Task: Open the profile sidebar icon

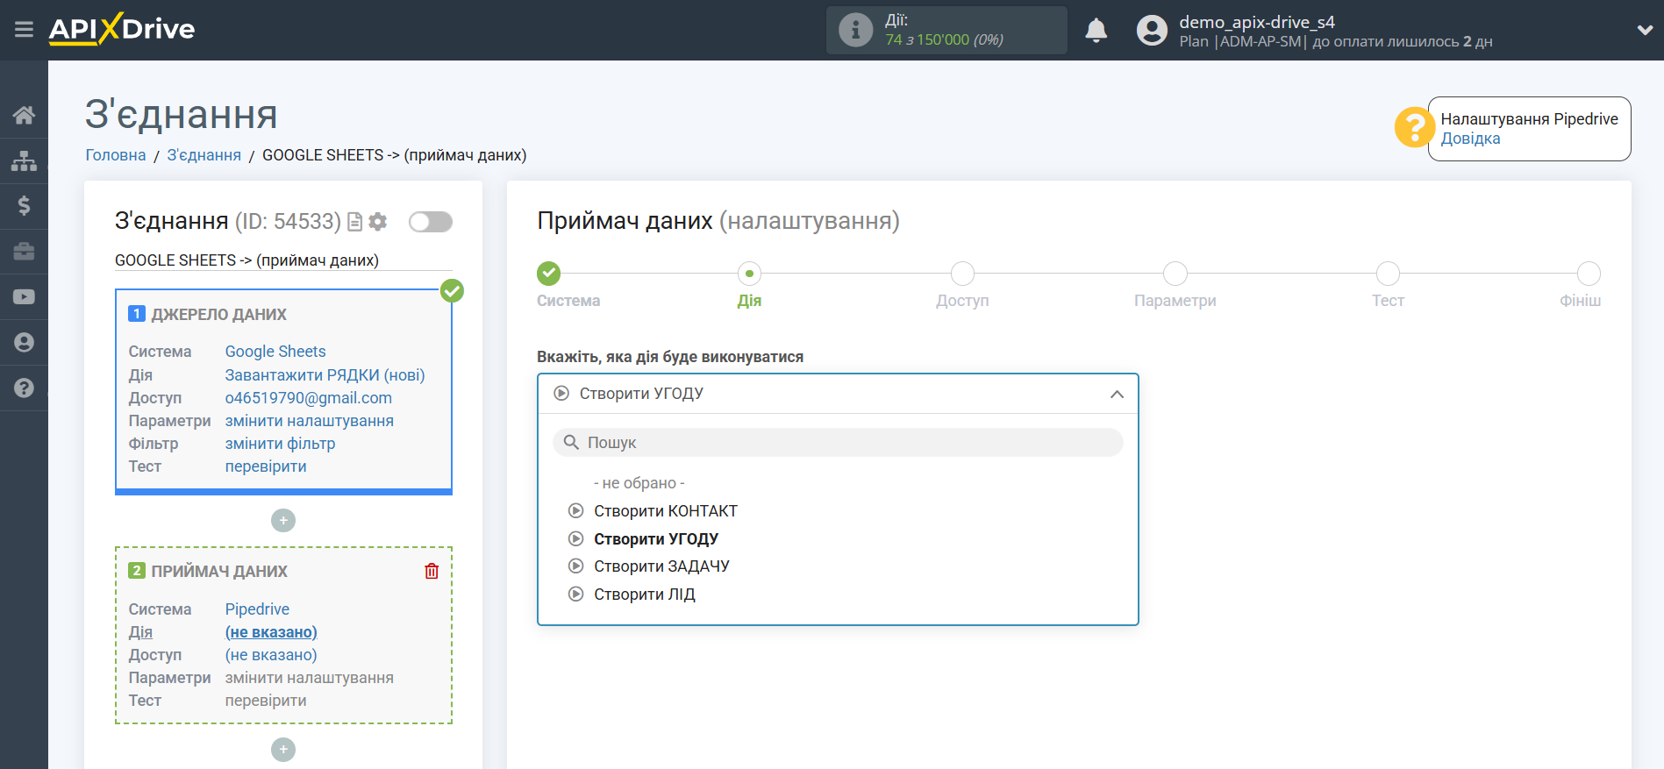Action: click(x=24, y=343)
